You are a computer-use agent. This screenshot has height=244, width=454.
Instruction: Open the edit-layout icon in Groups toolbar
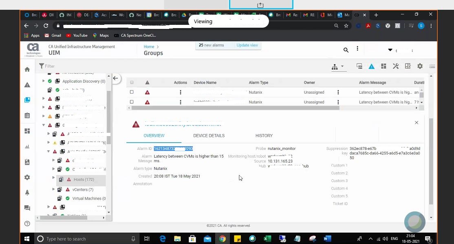point(408,66)
